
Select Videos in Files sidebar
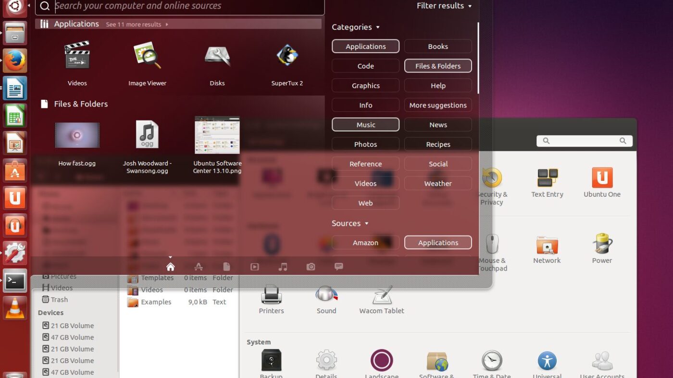pos(57,288)
